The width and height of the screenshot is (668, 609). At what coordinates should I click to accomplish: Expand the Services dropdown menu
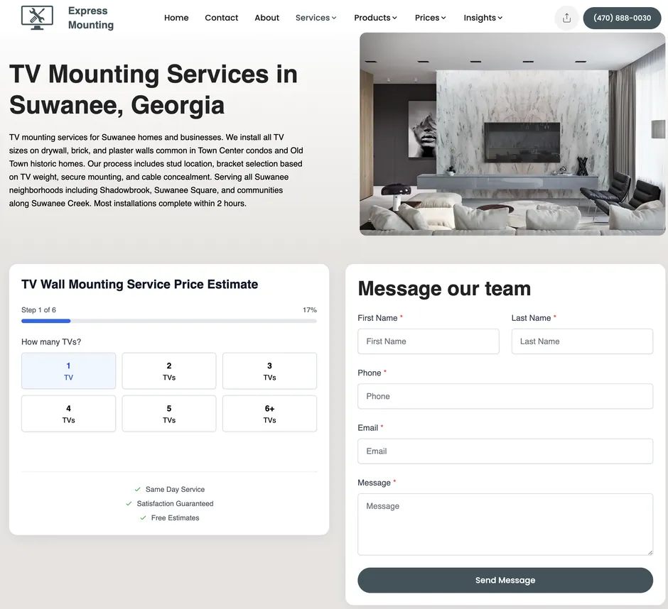pyautogui.click(x=316, y=18)
